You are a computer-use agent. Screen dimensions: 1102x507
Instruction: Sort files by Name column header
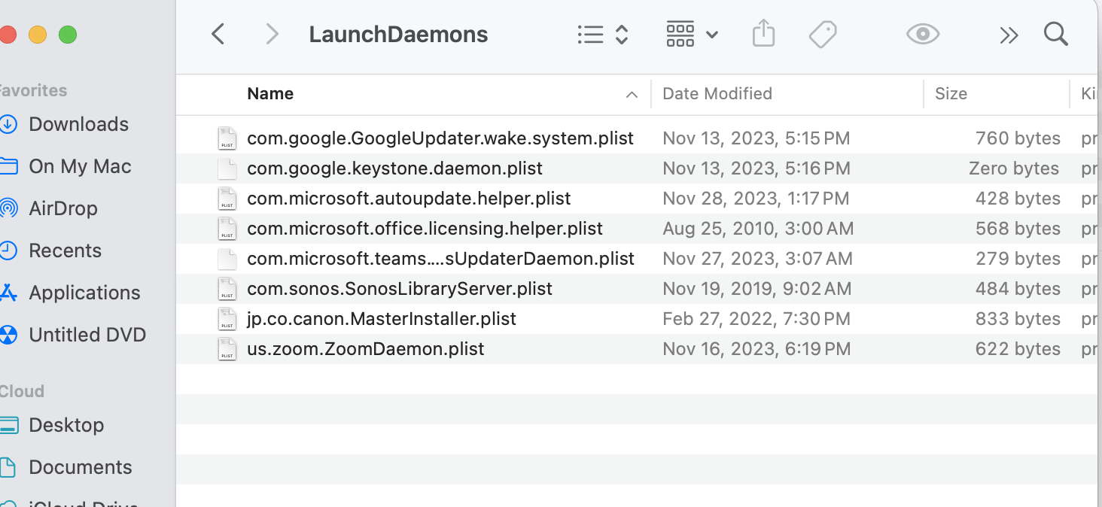pyautogui.click(x=270, y=94)
